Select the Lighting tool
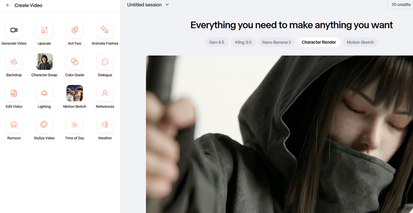Viewport: 413px width, 213px height. coord(44,93)
